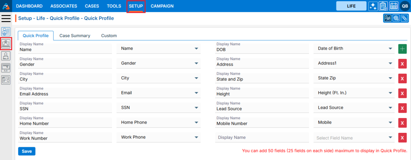Switch to the Case Summary tab
This screenshot has height=160, width=411.
75,36
